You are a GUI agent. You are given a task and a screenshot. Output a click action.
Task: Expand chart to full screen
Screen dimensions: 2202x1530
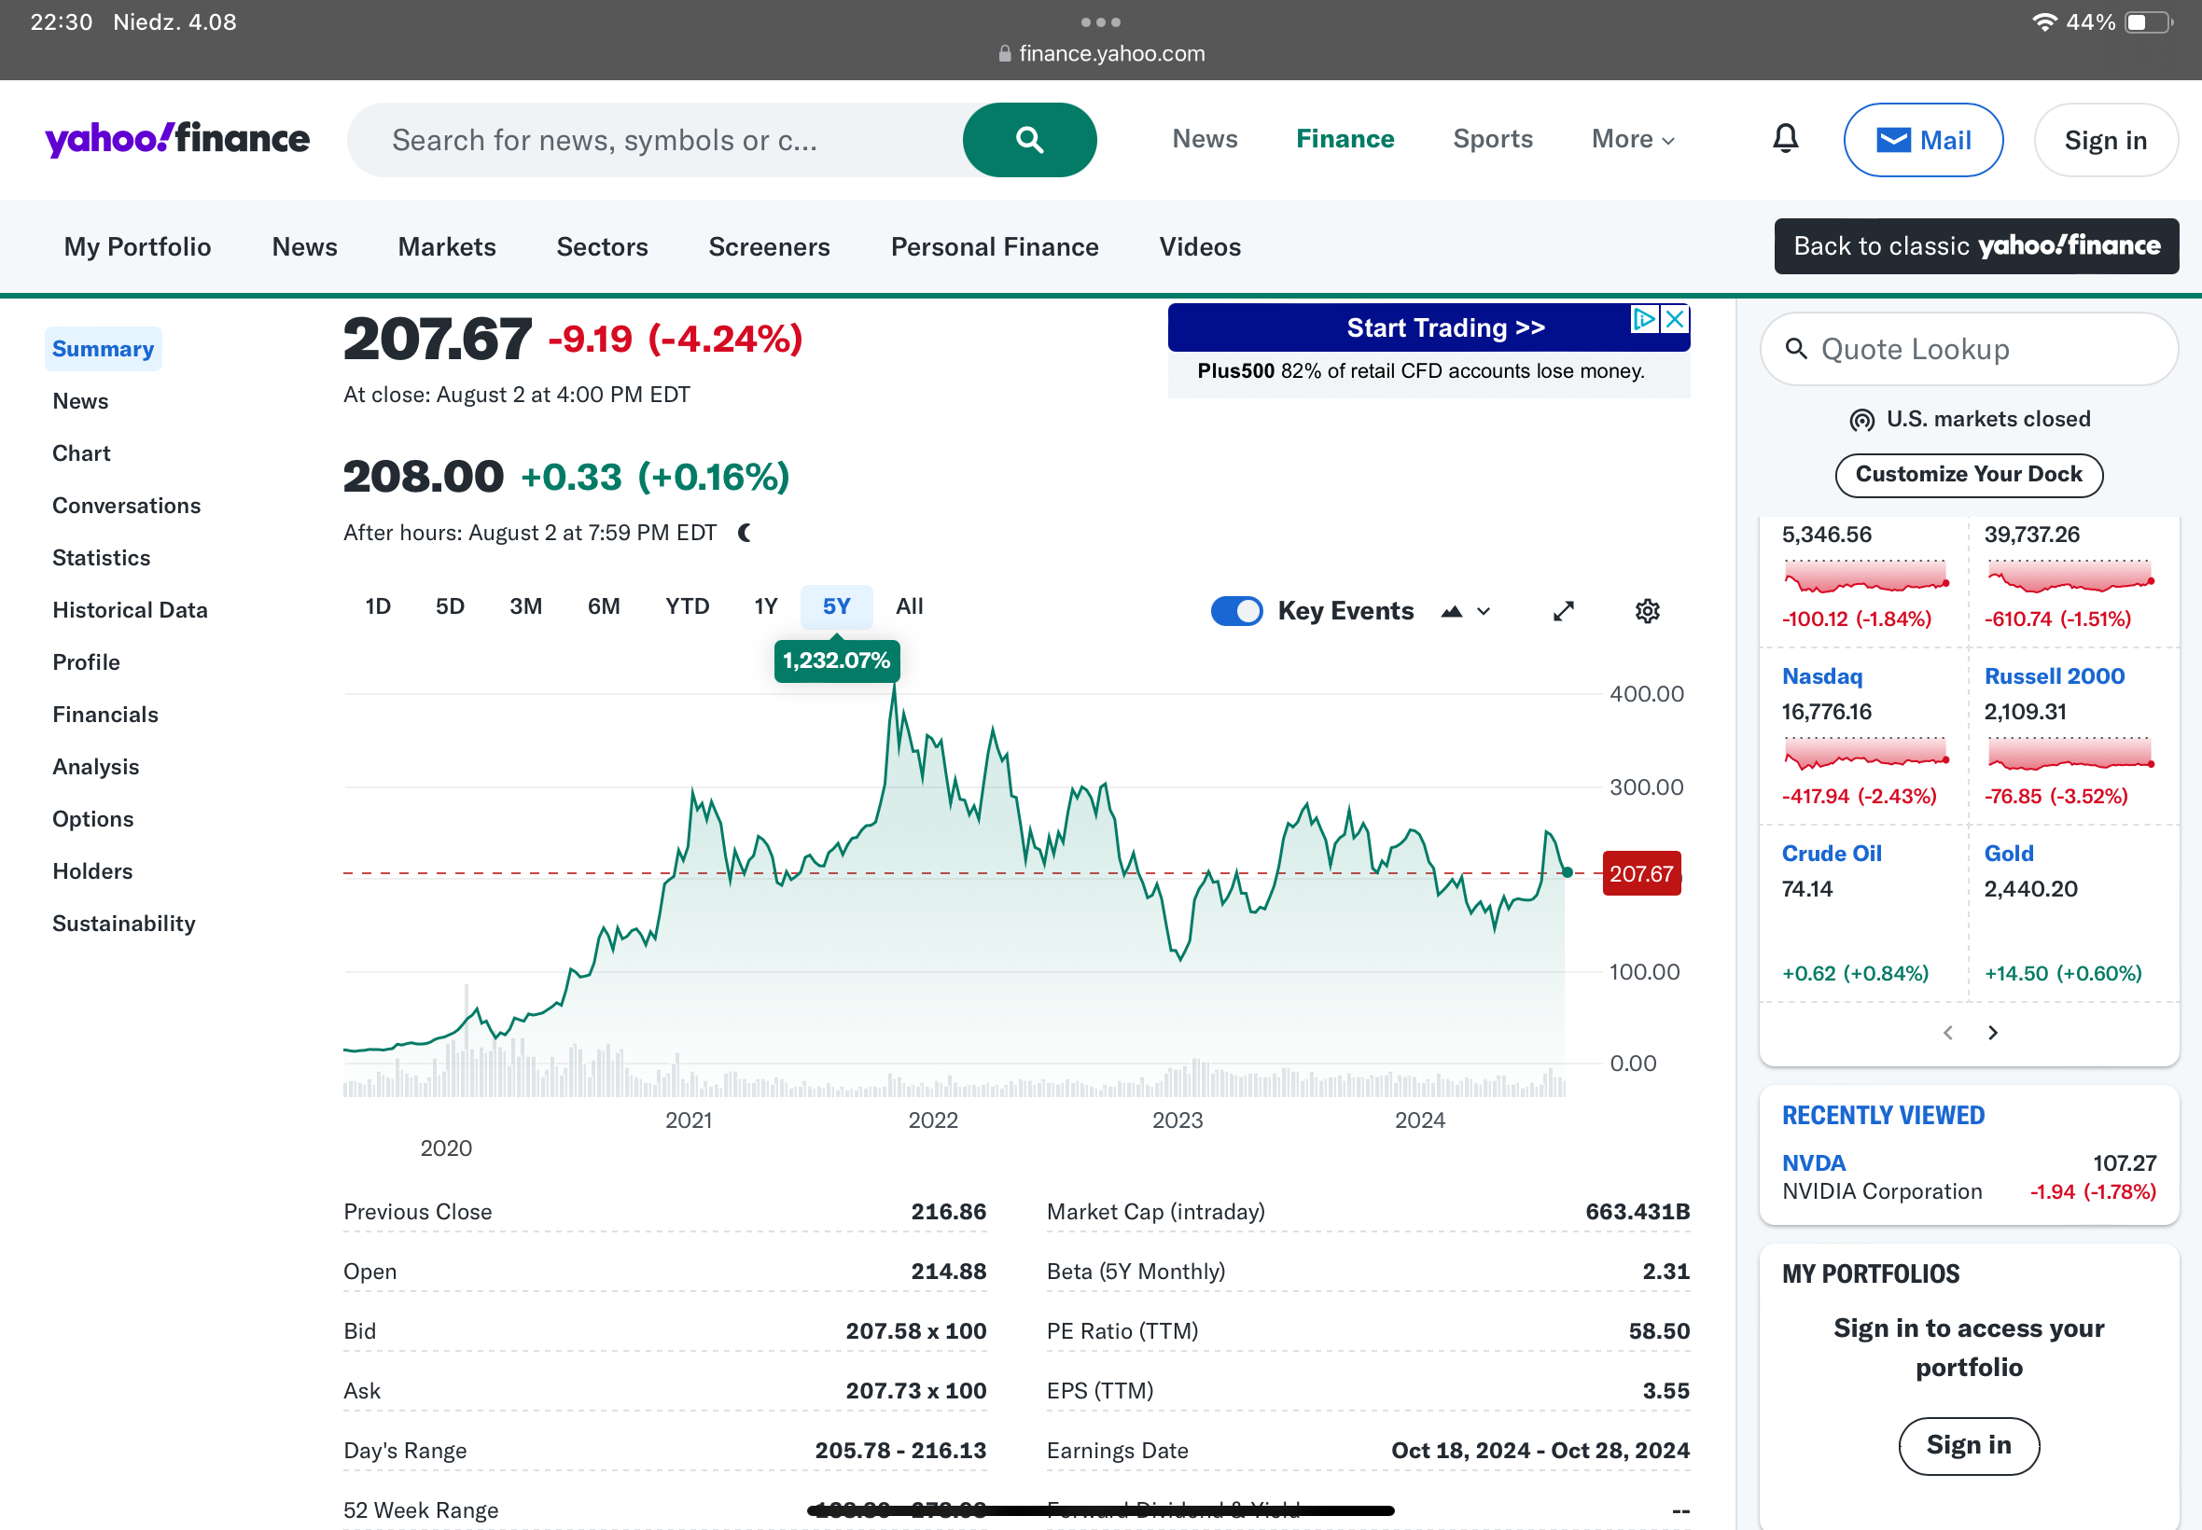pyautogui.click(x=1563, y=611)
